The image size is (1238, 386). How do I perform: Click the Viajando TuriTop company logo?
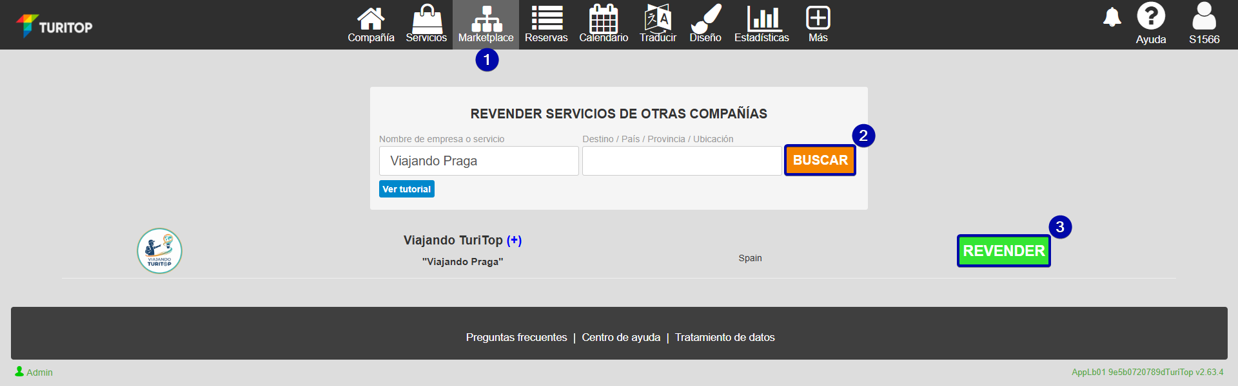159,251
